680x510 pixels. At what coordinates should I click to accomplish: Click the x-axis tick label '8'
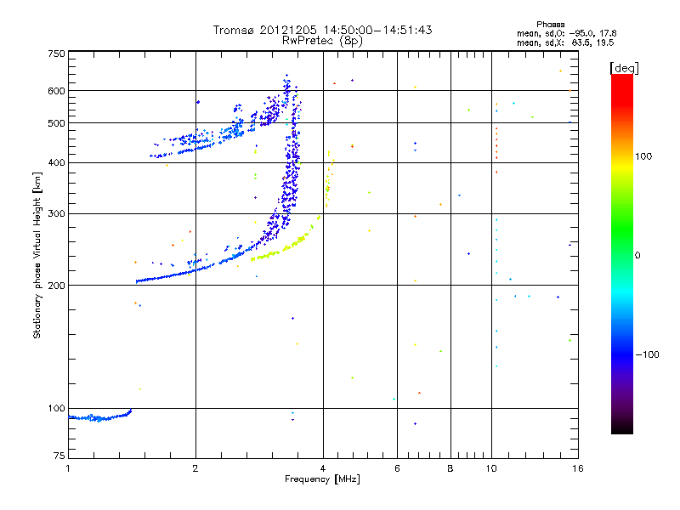click(450, 468)
